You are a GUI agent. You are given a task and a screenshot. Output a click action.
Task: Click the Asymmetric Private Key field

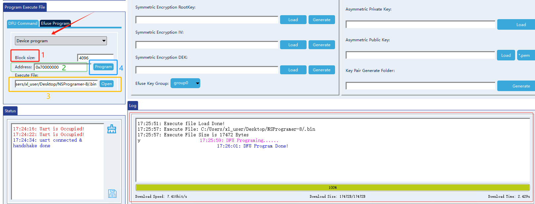coord(420,24)
